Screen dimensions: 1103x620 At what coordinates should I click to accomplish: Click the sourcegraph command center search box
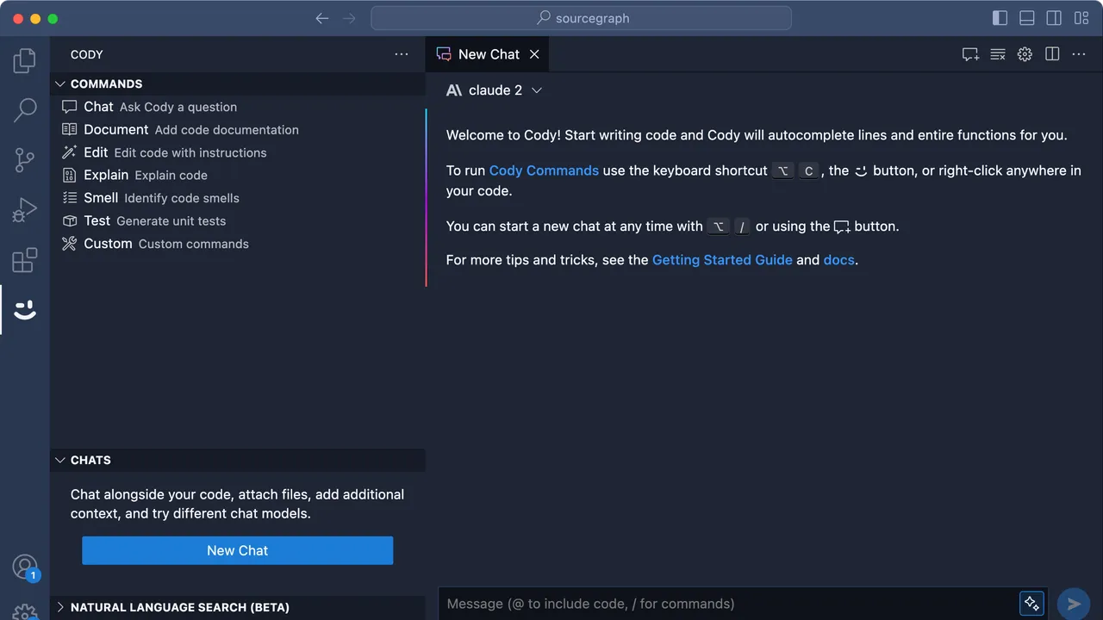[x=582, y=18]
